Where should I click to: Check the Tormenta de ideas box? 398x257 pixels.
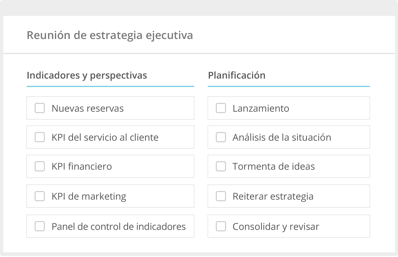tap(221, 166)
